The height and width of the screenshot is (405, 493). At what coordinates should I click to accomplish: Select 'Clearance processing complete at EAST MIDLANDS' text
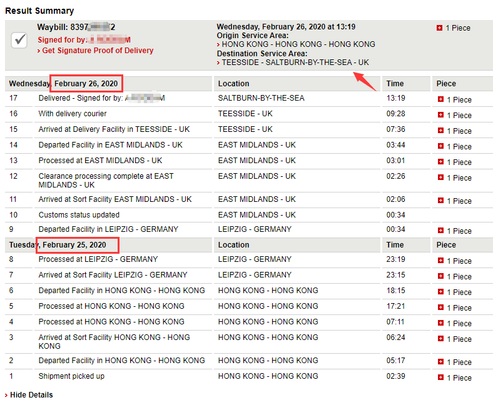coord(106,181)
